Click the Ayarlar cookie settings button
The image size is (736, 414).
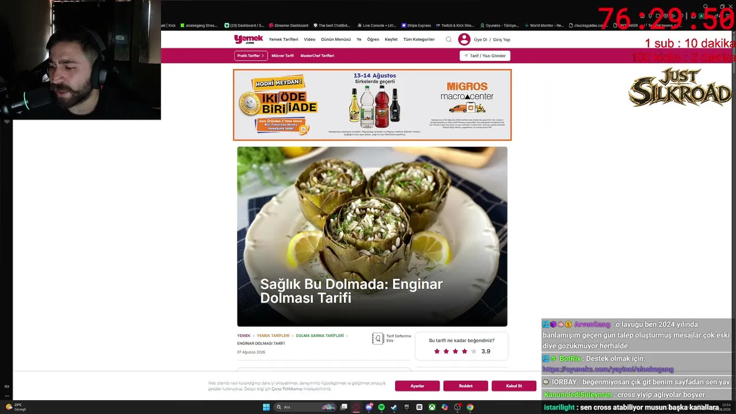tap(417, 386)
